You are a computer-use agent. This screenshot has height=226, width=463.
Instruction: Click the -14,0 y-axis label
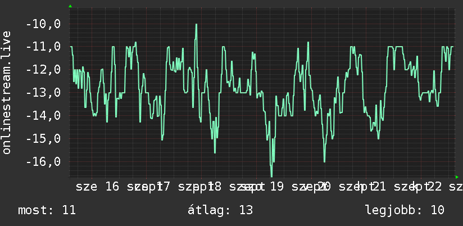pos(43,115)
